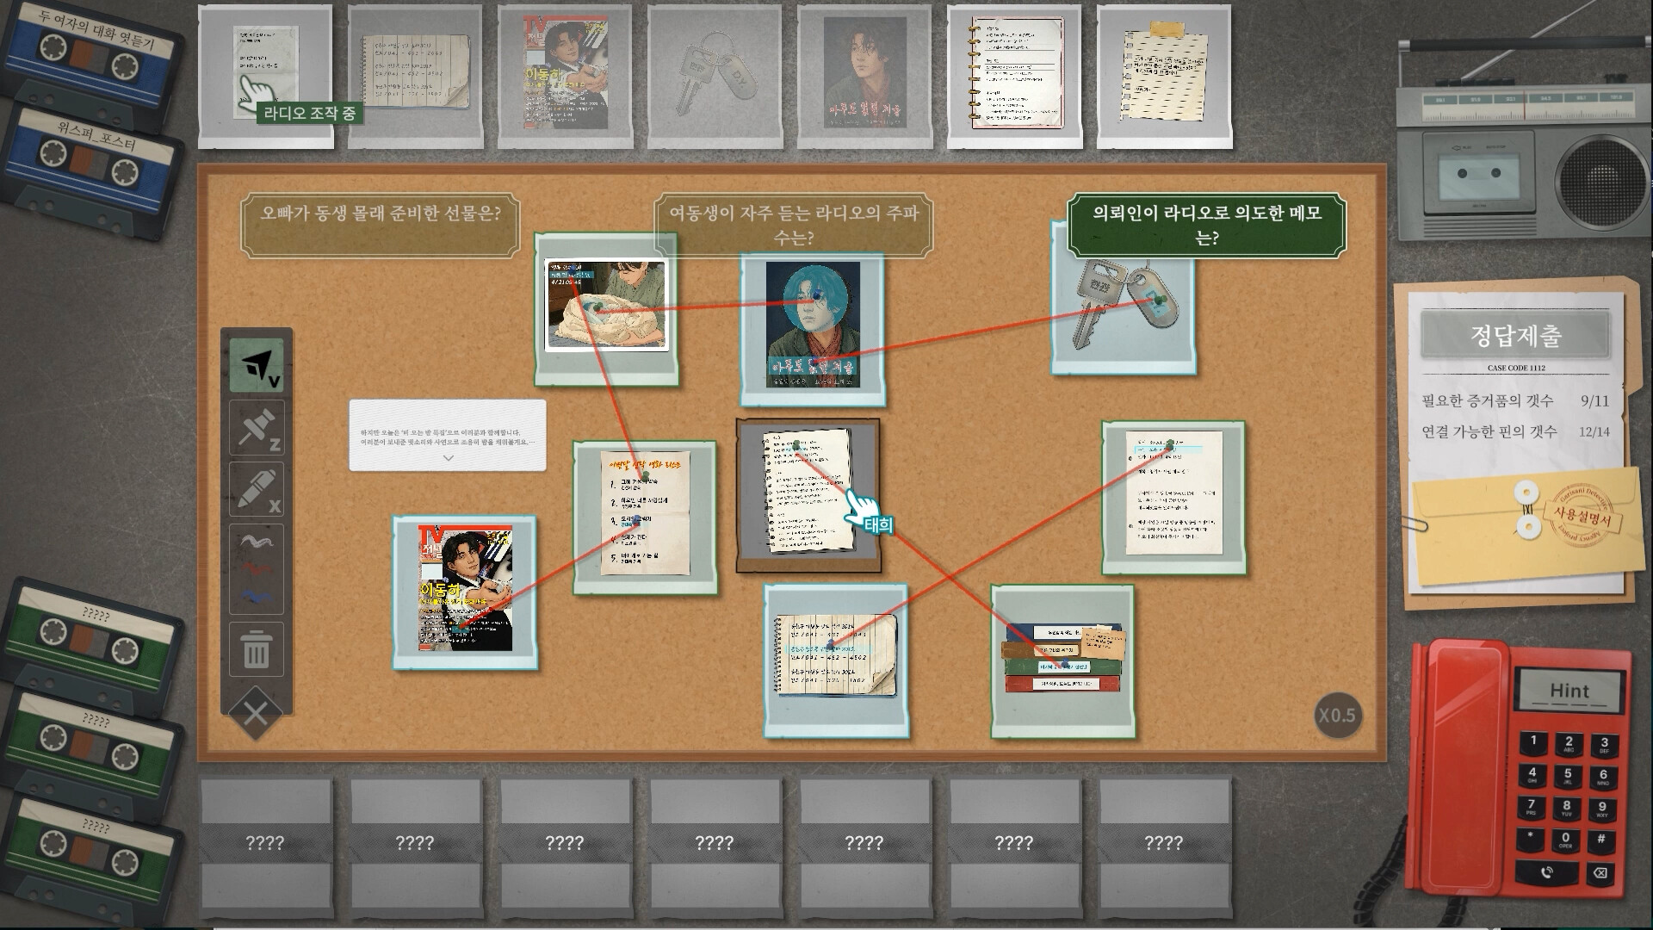1653x930 pixels.
Task: Select question 여동생이 자주 듣는 라디오의 주파수는?
Action: click(794, 224)
